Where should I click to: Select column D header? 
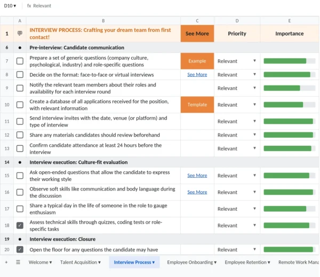(237, 21)
